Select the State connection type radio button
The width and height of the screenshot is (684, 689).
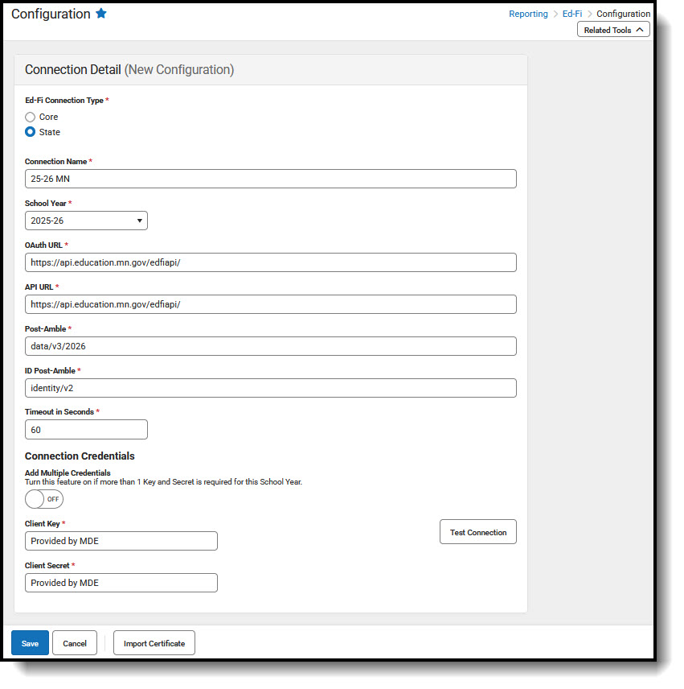pos(31,132)
